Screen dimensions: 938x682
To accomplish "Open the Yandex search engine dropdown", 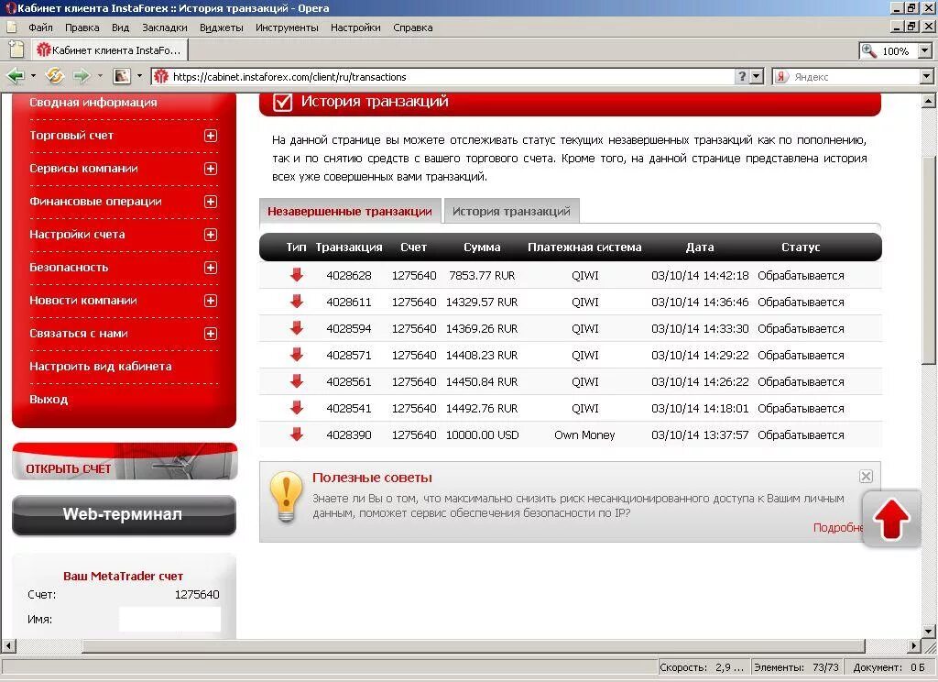I will click(x=926, y=77).
